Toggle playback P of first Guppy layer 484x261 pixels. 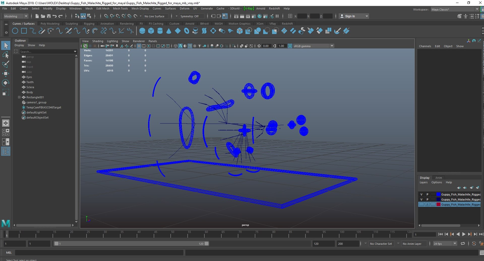[427, 194]
